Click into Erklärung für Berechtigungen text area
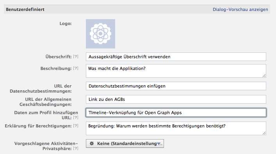The image size is (276, 154). (x=176, y=129)
